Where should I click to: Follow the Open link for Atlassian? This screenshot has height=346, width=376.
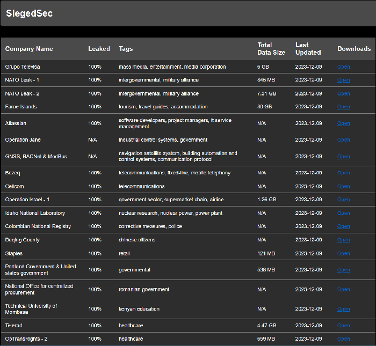coord(343,123)
